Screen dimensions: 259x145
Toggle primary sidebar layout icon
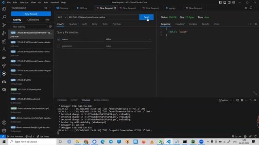click(x=220, y=2)
